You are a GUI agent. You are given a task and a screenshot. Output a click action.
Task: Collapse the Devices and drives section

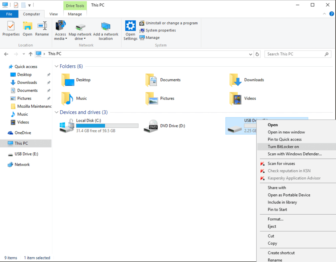click(56, 112)
